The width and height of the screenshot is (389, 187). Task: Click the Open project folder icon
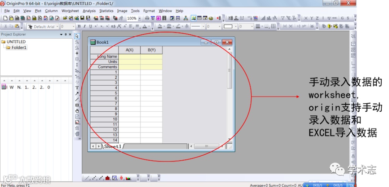point(65,18)
